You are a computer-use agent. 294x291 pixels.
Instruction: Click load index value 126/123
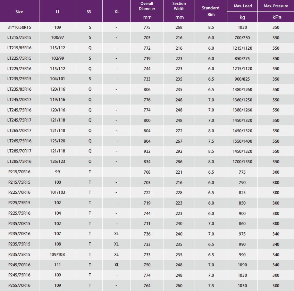point(57,161)
